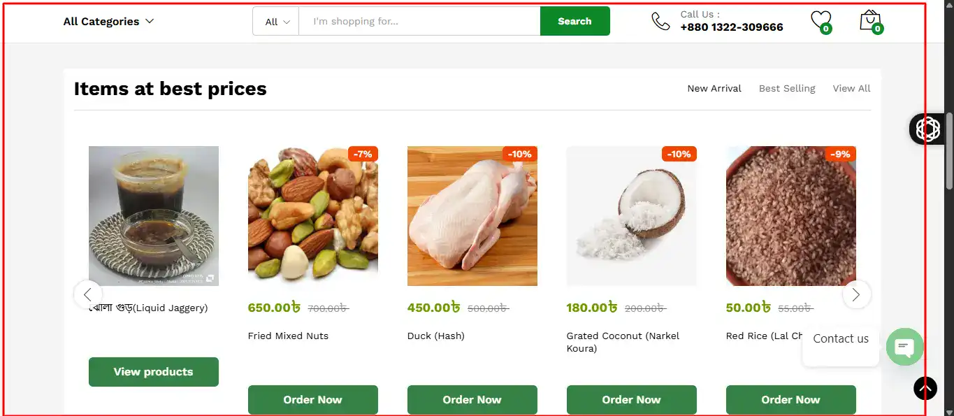Click the -10% discount badge on Grated Coconut
This screenshot has height=416, width=954.
pyautogui.click(x=679, y=154)
